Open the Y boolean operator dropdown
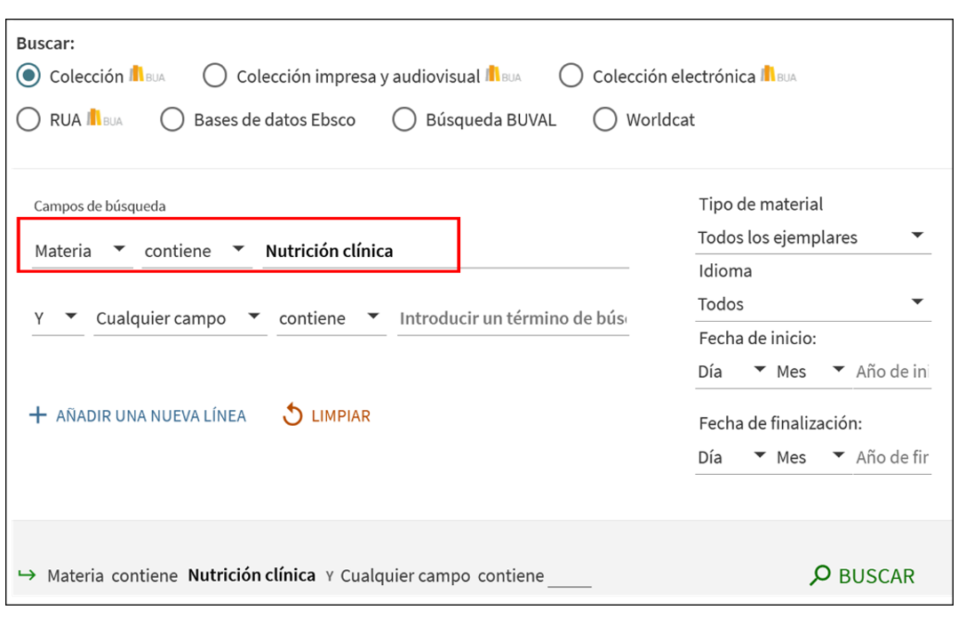The height and width of the screenshot is (626, 966). tap(58, 318)
